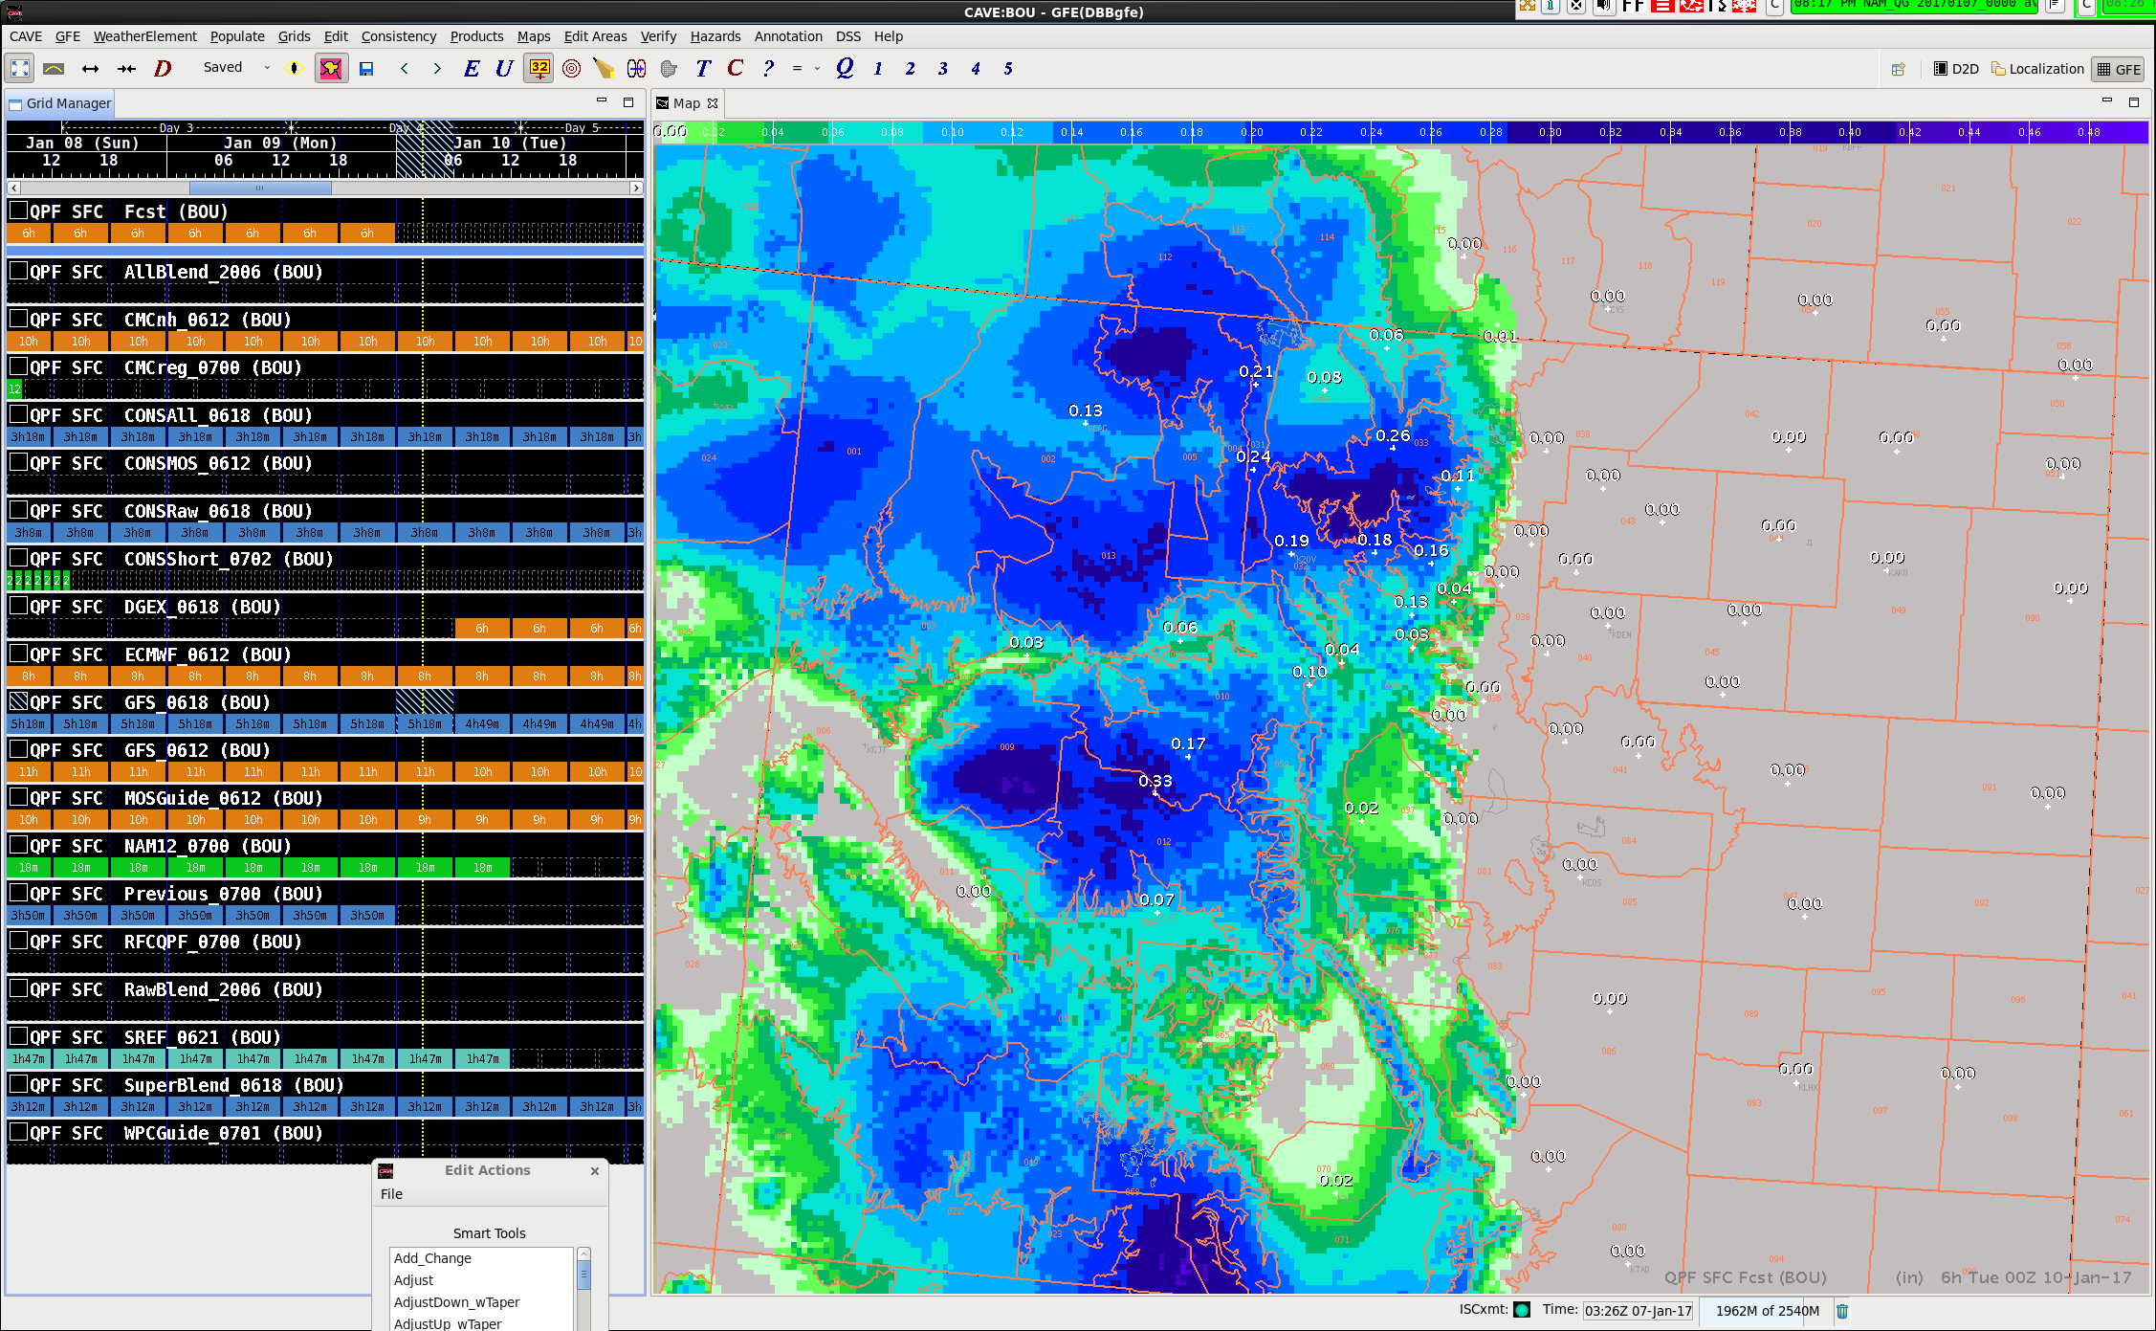2156x1331 pixels.
Task: Toggle the pink ISC map mode icon
Action: click(331, 68)
